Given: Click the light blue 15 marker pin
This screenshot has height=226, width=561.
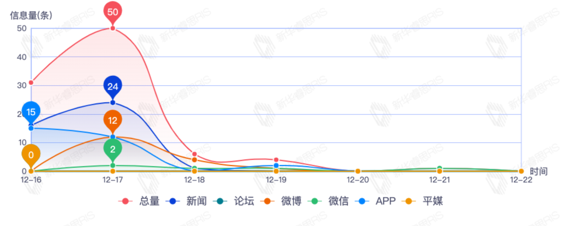Looking at the screenshot, I should click(x=31, y=112).
